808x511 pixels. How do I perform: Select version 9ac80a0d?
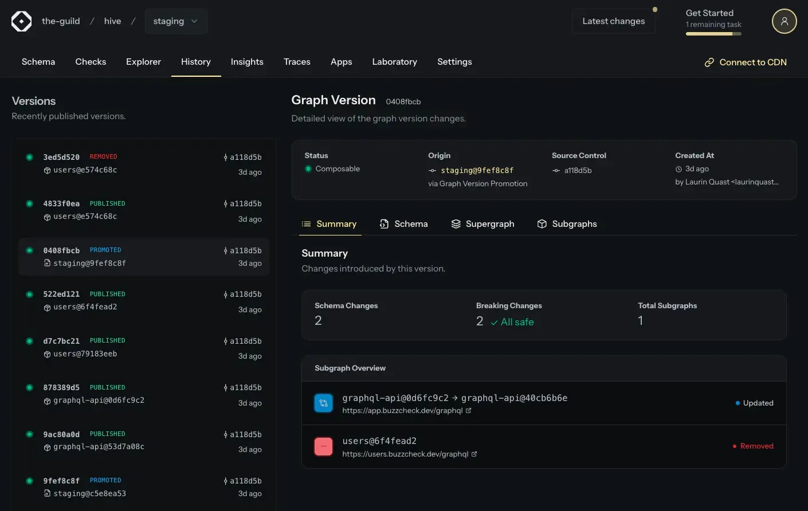(144, 442)
